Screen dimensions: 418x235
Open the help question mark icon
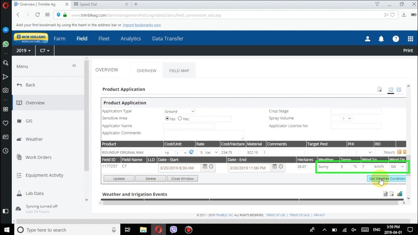tap(396, 39)
